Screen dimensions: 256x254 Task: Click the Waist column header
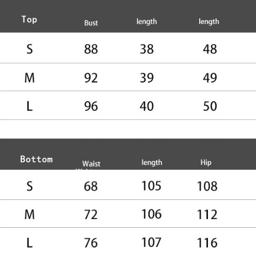click(x=91, y=164)
